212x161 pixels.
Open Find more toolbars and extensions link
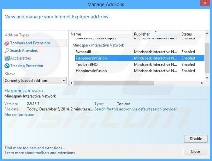coord(35,148)
